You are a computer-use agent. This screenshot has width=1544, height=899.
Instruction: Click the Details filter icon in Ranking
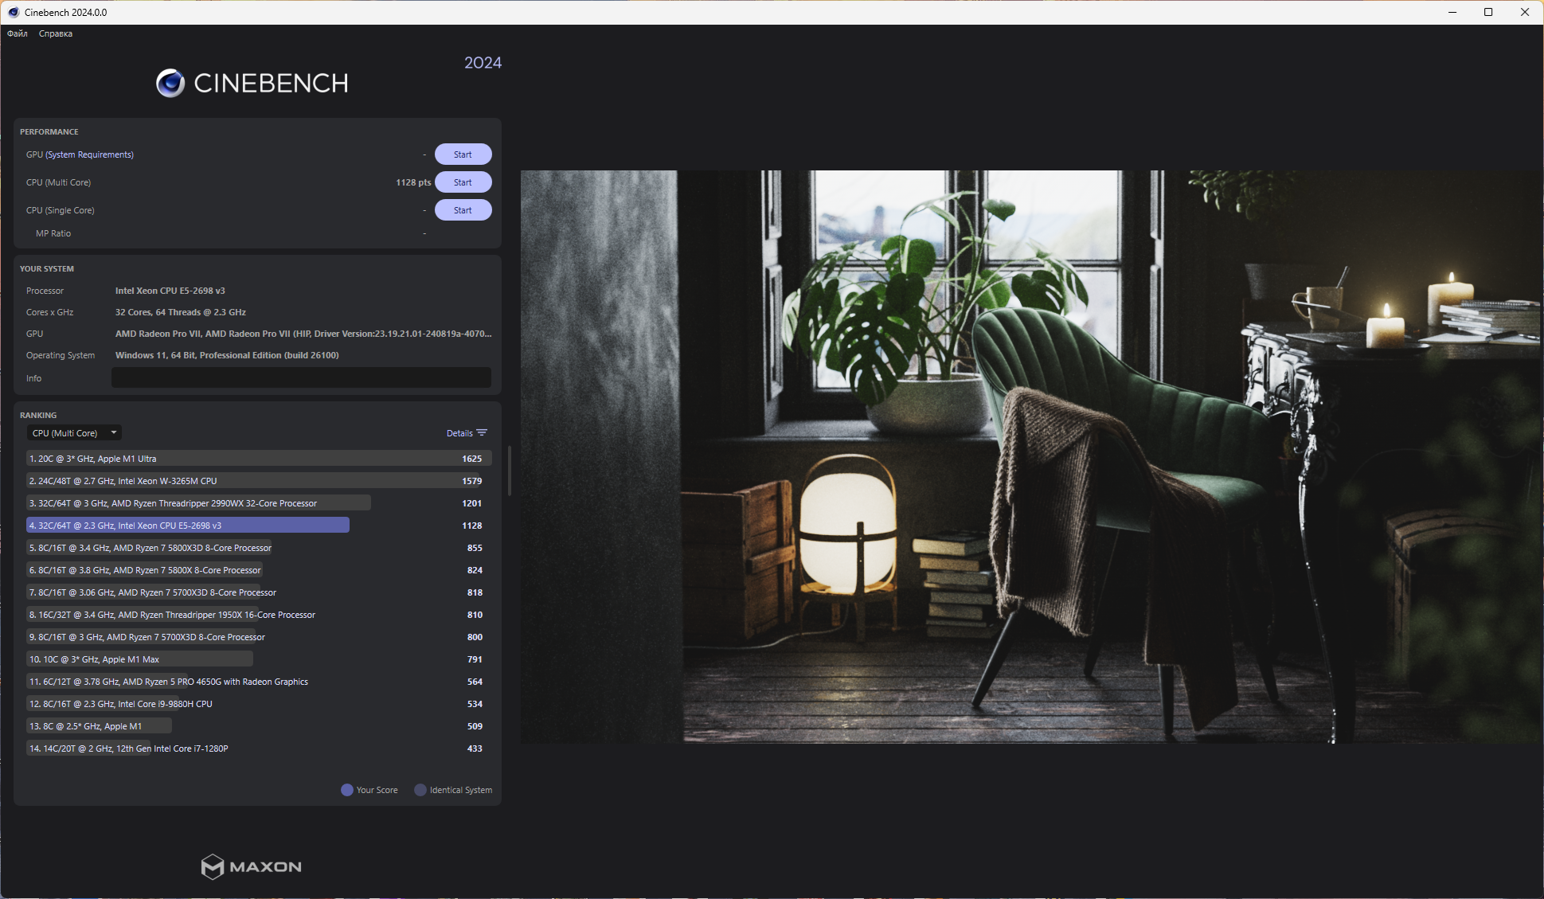[482, 433]
